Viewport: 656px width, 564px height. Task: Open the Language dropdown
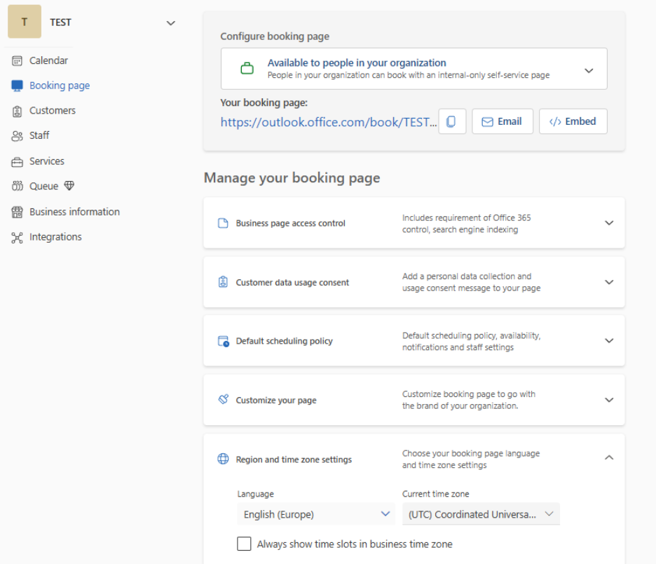[x=316, y=514]
